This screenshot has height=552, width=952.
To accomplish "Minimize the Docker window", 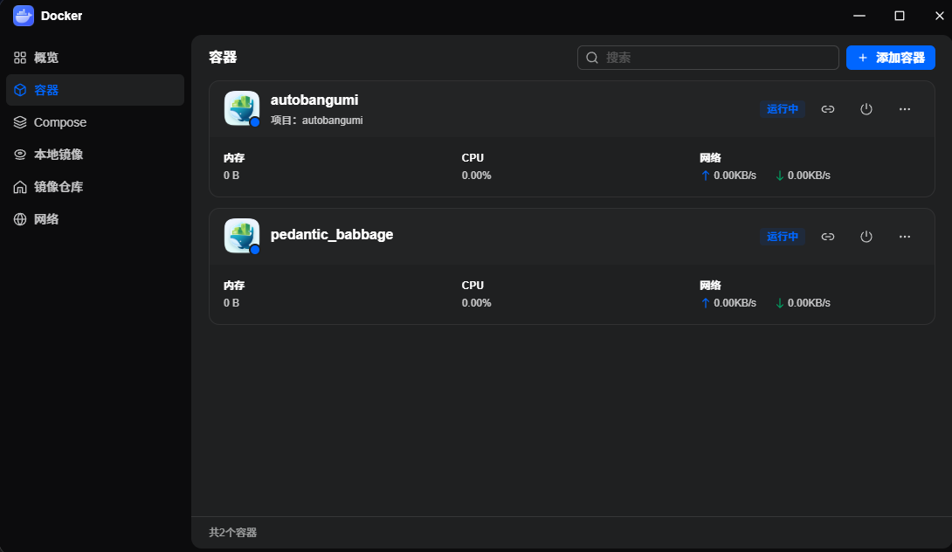I will coord(859,16).
